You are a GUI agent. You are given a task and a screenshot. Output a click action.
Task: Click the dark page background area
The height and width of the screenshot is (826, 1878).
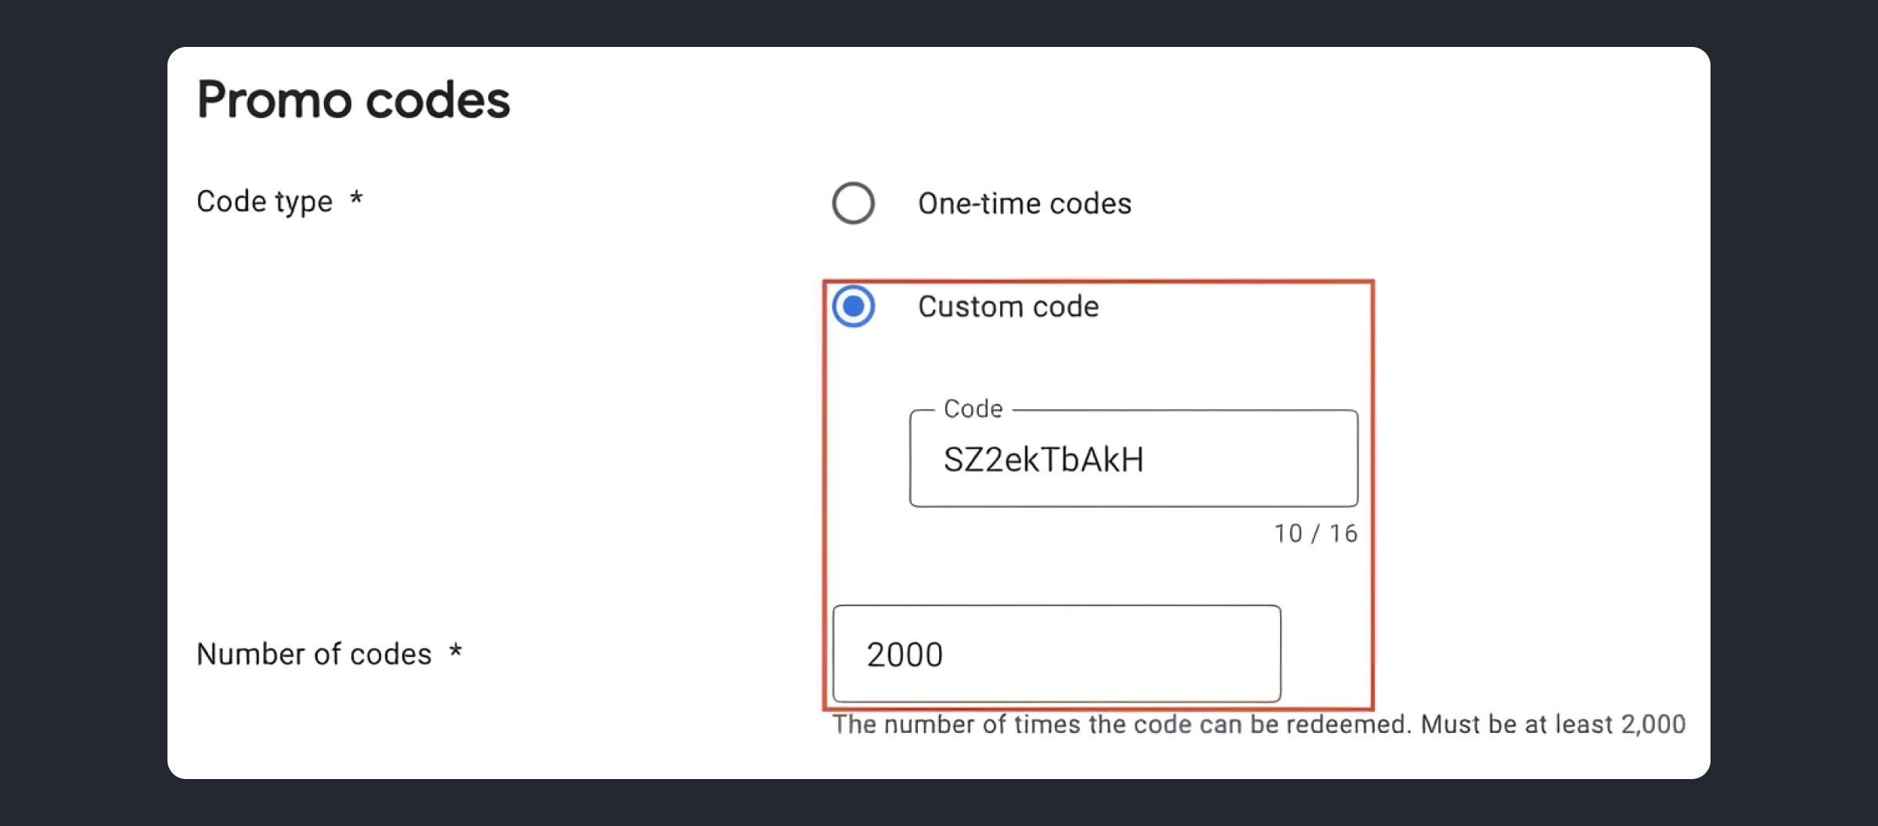pos(78,413)
